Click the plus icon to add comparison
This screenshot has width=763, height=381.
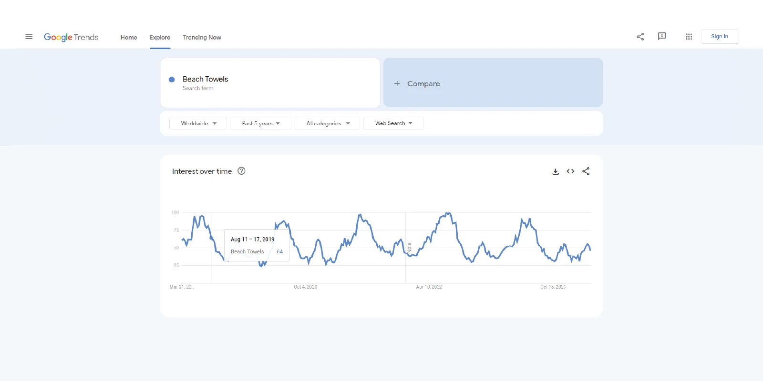tap(397, 83)
